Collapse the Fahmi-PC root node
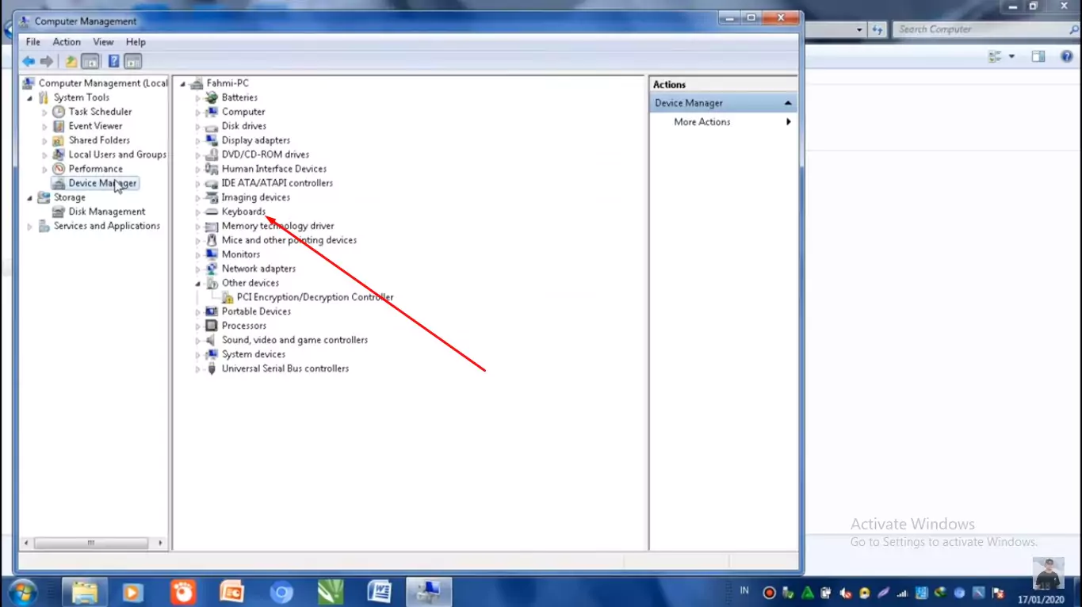 (183, 84)
